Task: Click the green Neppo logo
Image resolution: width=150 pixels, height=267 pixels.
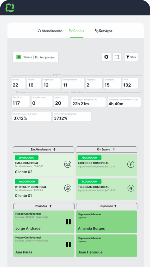Action: (x=10, y=8)
